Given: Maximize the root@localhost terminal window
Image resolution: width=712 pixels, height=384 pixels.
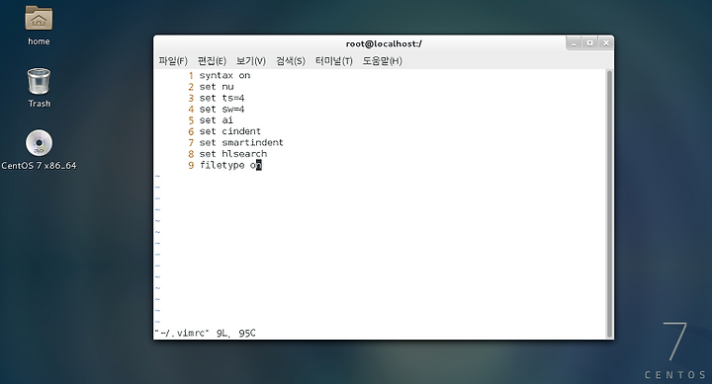Looking at the screenshot, I should pyautogui.click(x=589, y=43).
